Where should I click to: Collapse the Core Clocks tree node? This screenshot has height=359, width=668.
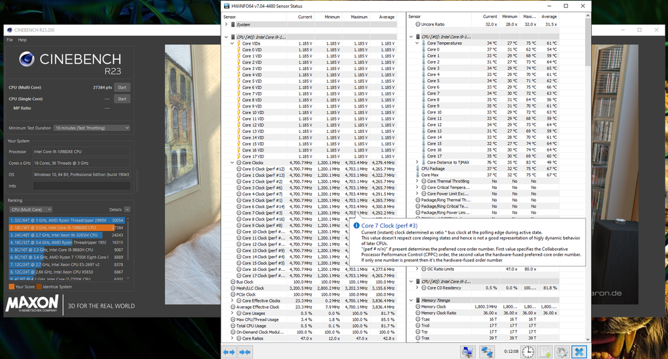click(x=232, y=163)
